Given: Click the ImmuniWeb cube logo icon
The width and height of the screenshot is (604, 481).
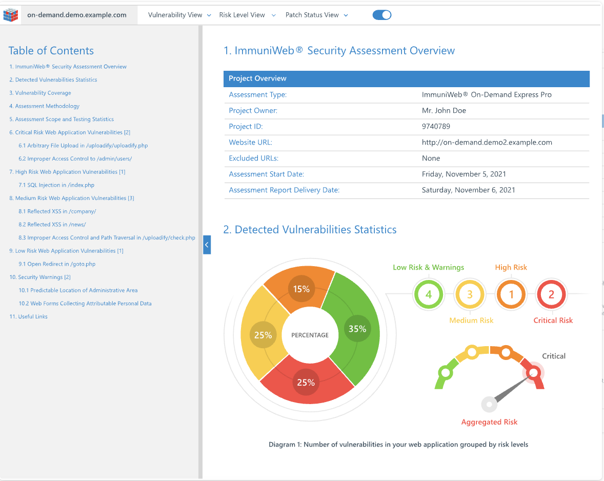Looking at the screenshot, I should pos(11,14).
